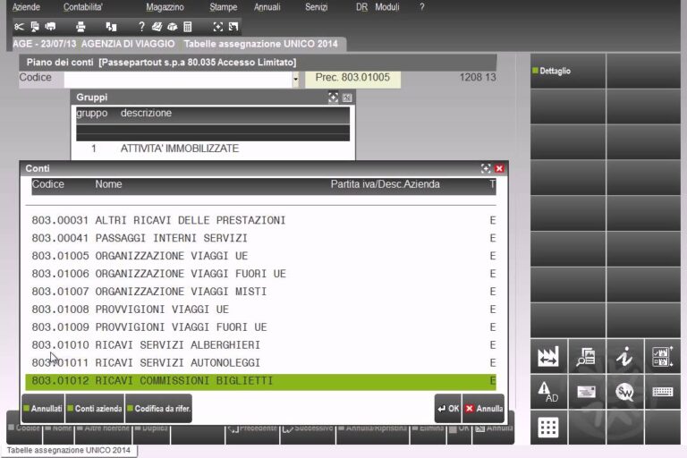Confirm with the OK button in Conti
The width and height of the screenshot is (687, 458).
pos(448,409)
